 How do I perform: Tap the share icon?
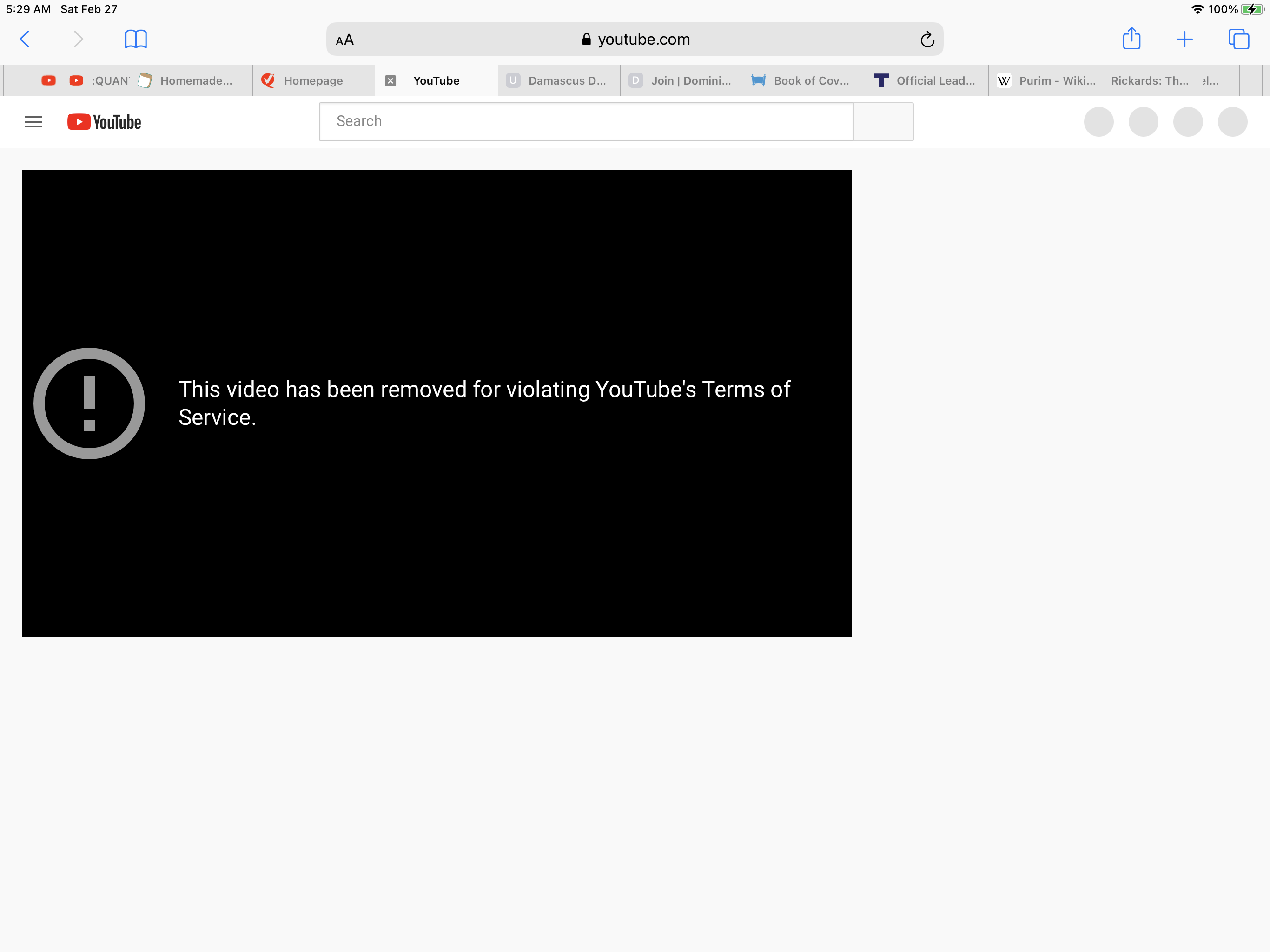(x=1131, y=39)
